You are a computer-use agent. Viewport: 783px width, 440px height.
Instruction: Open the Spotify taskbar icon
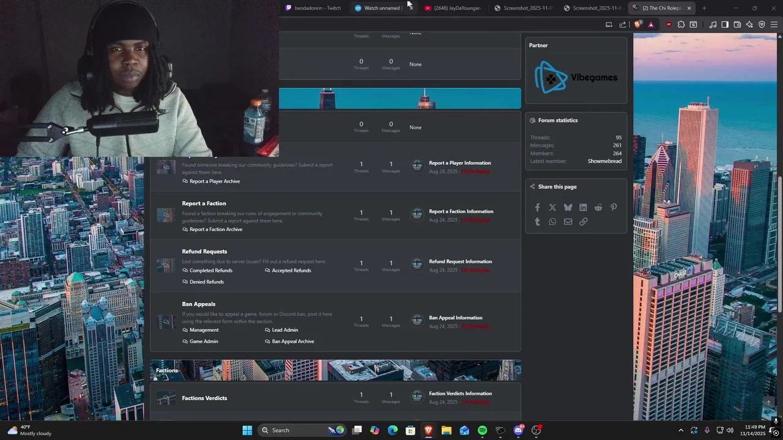[482, 430]
